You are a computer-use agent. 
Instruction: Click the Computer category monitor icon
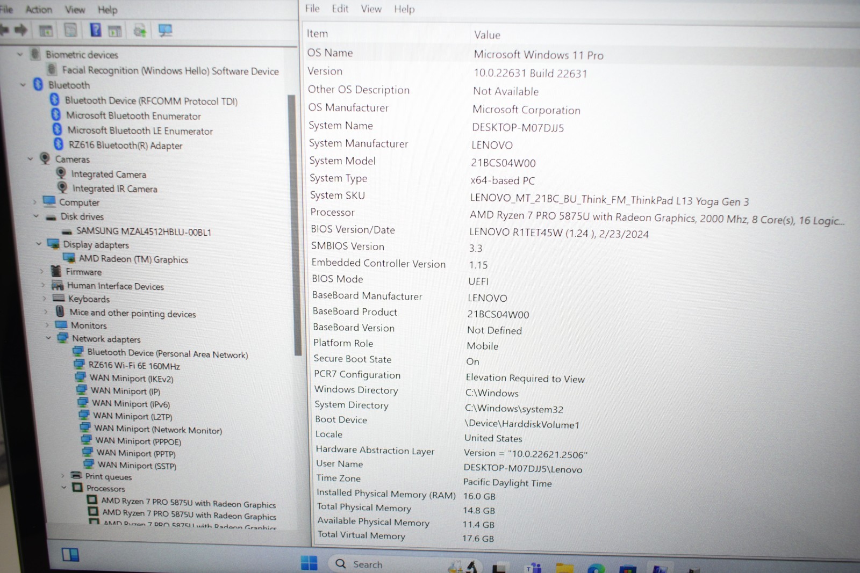[x=49, y=201]
